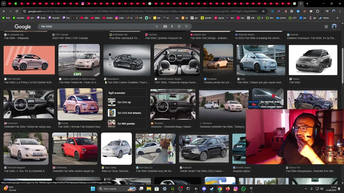Image resolution: width=344 pixels, height=193 pixels.
Task: Open the pink Kırmak Fiat 500E thumbnail
Action: 80,105
